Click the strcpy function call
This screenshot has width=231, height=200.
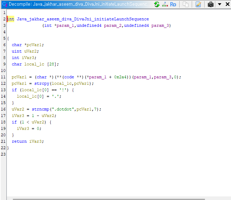(x=42, y=83)
